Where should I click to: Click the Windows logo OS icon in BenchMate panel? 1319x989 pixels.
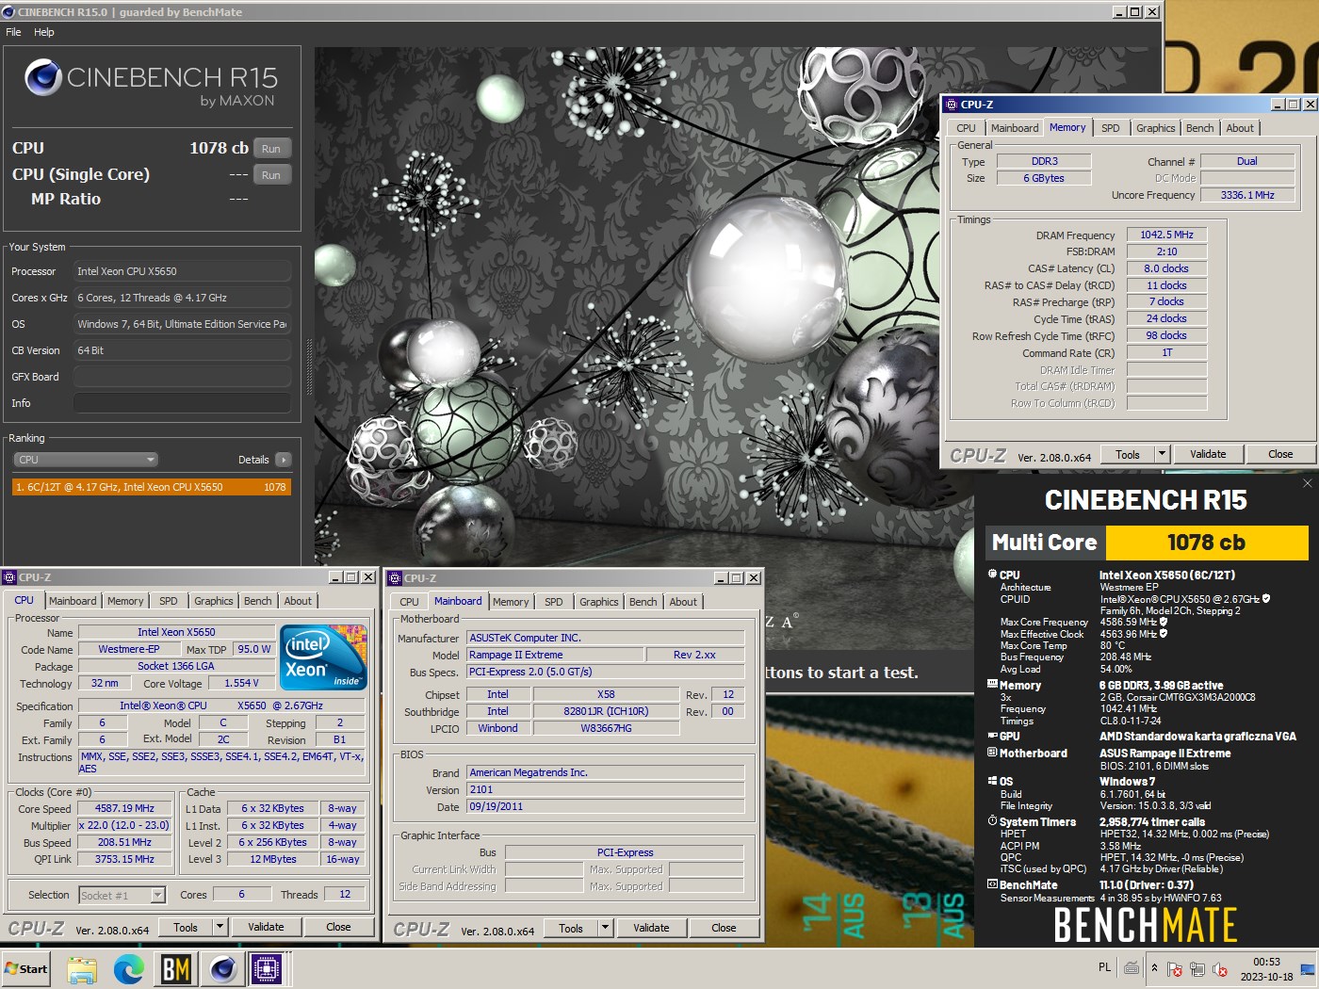992,781
